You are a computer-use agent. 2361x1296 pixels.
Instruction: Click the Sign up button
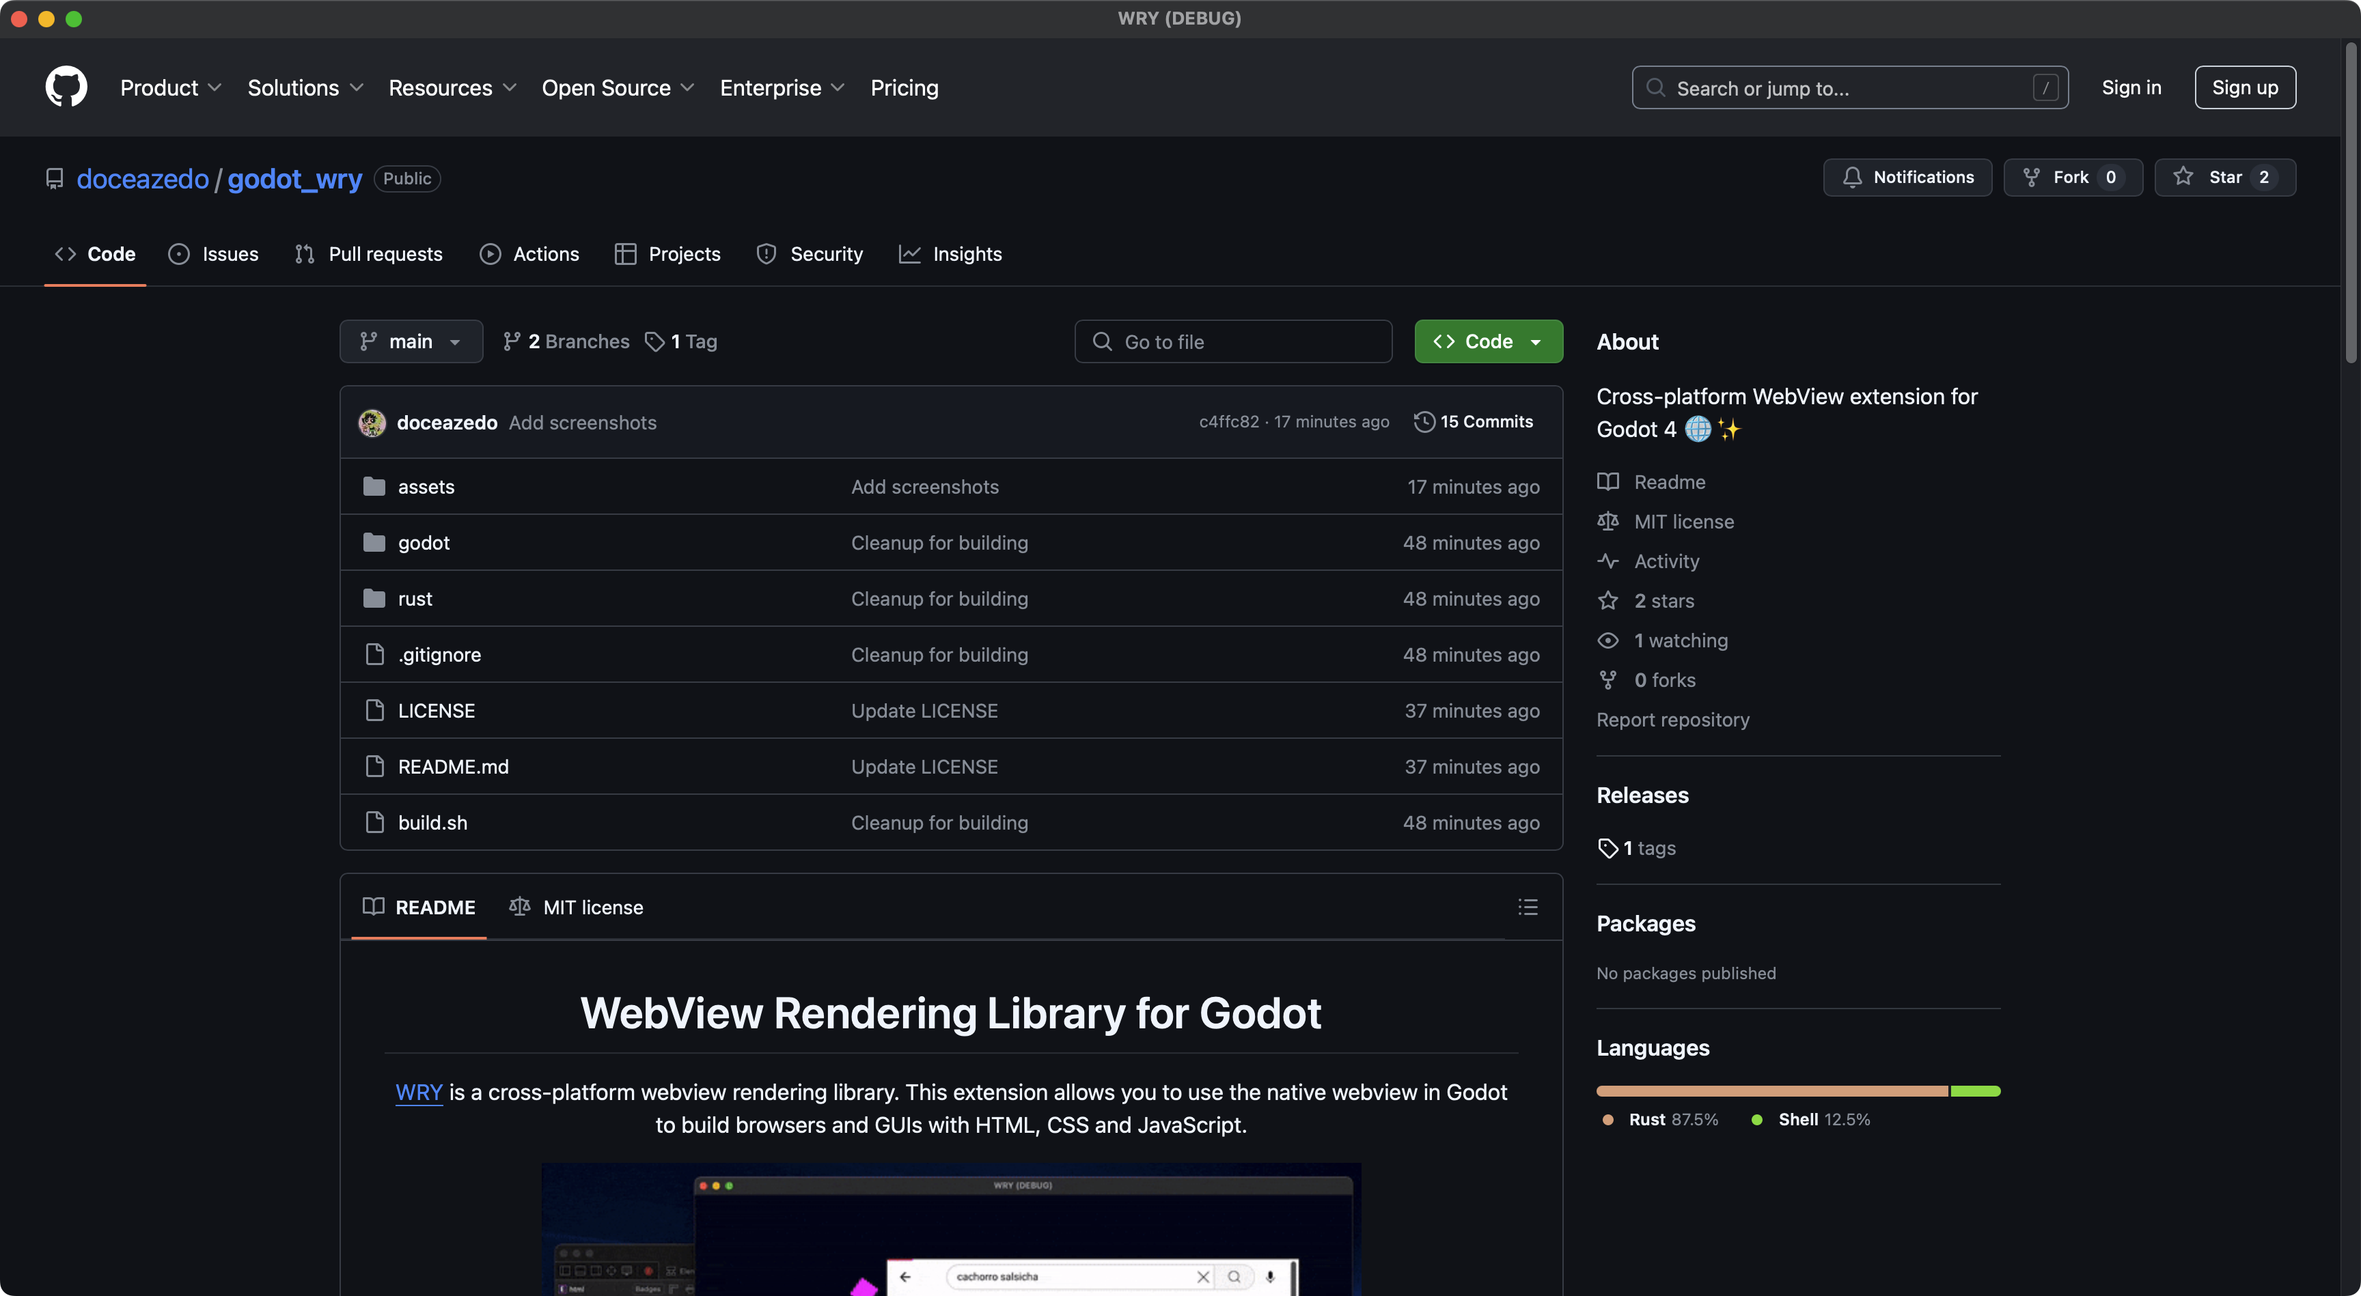point(2243,88)
